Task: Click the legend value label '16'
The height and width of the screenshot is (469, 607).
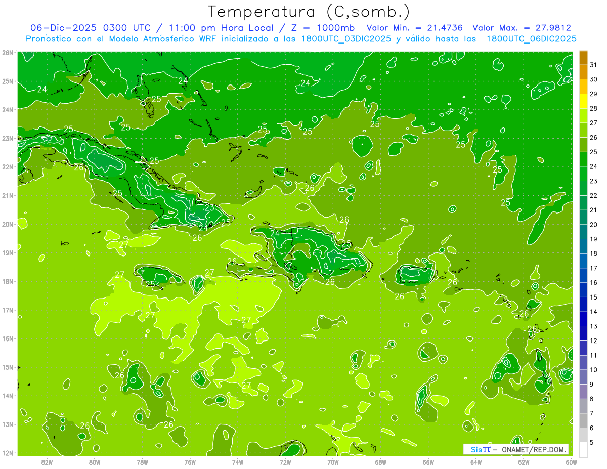Action: tap(593, 283)
